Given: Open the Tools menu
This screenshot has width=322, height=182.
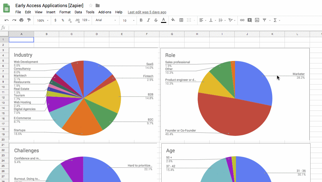Looking at the screenshot, I should [90, 12].
